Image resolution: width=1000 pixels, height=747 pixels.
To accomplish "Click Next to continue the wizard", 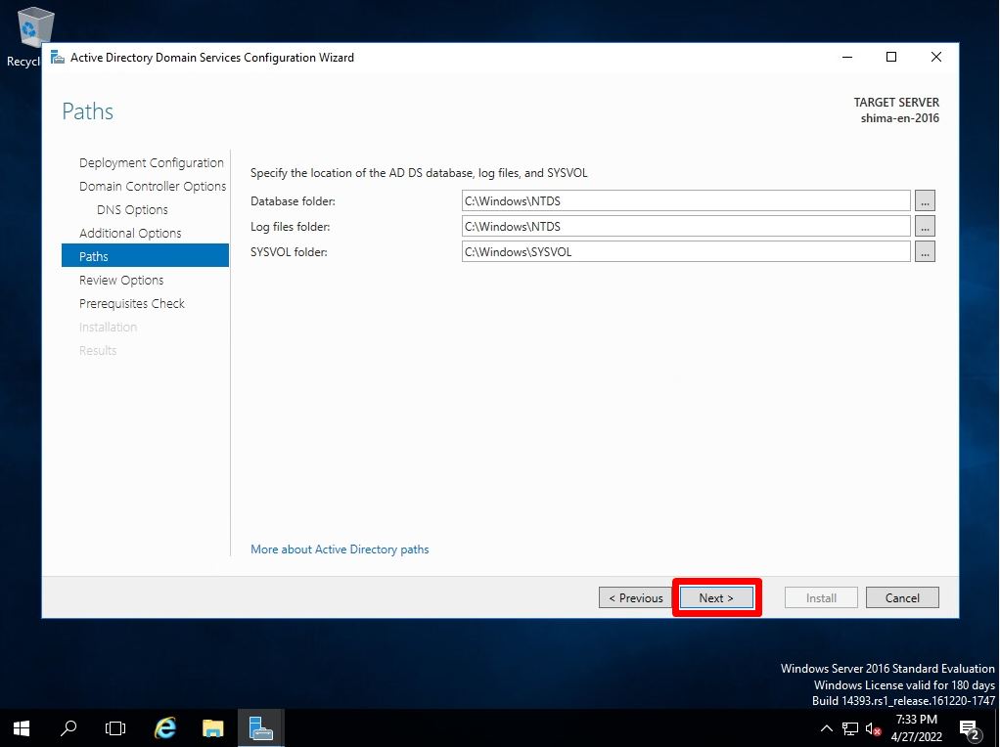I will tap(716, 597).
